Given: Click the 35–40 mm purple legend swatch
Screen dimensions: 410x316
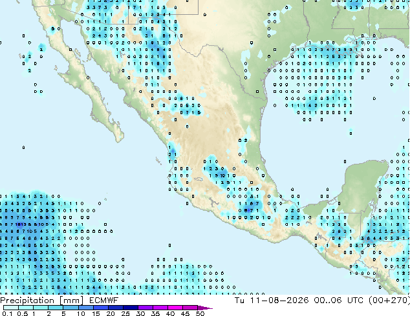Looking at the screenshot, I should (160, 308).
